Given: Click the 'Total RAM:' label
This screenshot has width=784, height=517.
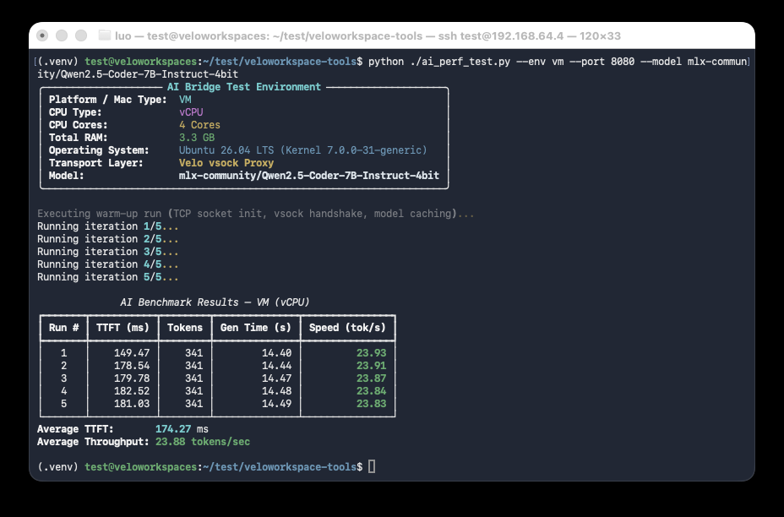Looking at the screenshot, I should [x=78, y=138].
